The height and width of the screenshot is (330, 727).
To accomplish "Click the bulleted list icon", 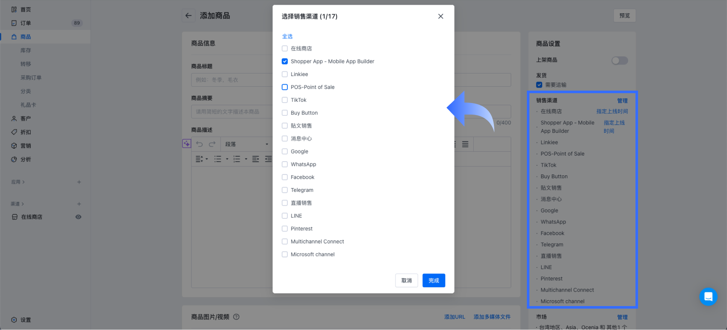I will (218, 159).
